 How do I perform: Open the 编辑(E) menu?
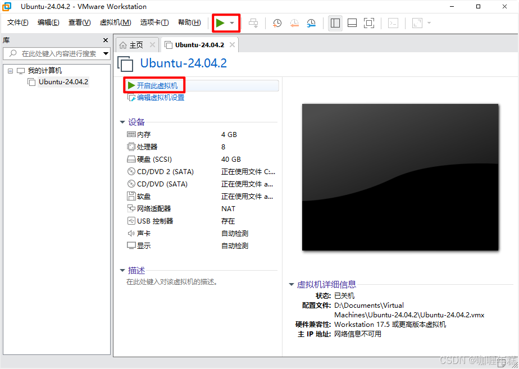coord(48,22)
